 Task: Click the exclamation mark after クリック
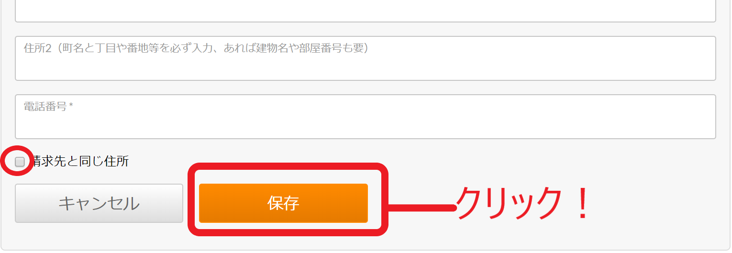(582, 203)
